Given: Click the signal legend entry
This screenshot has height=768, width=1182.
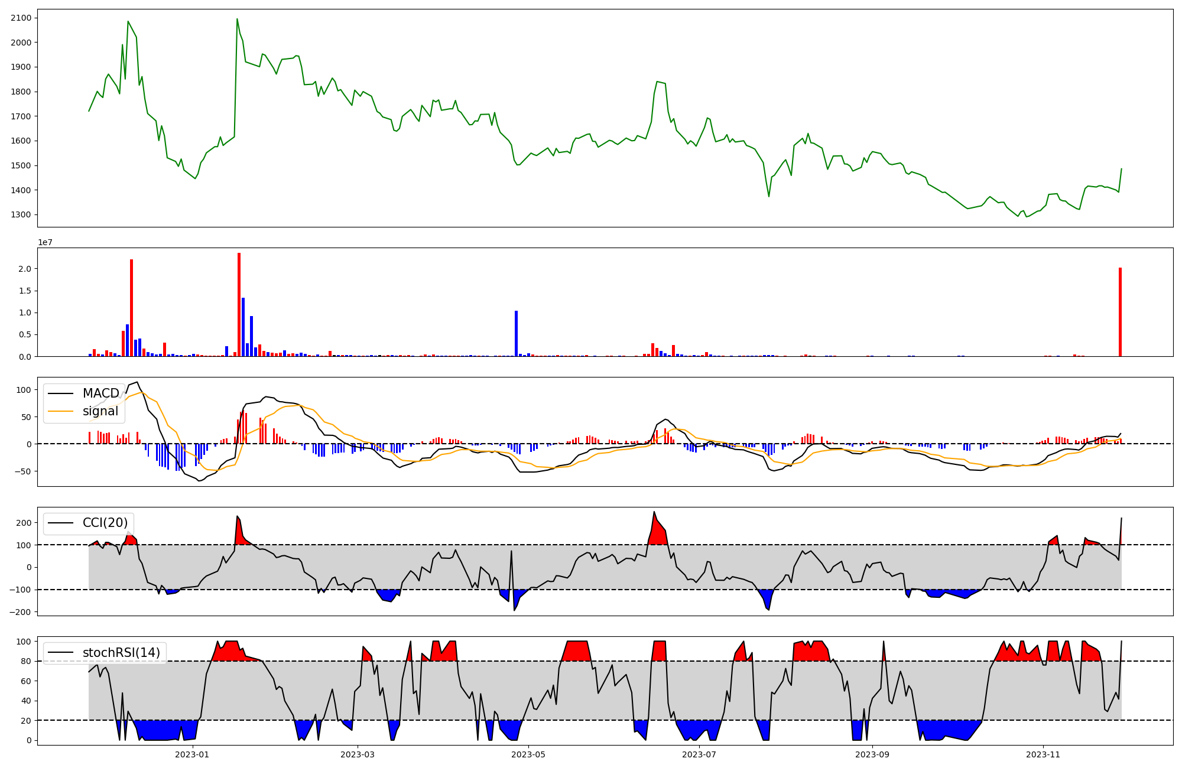Looking at the screenshot, I should 100,411.
